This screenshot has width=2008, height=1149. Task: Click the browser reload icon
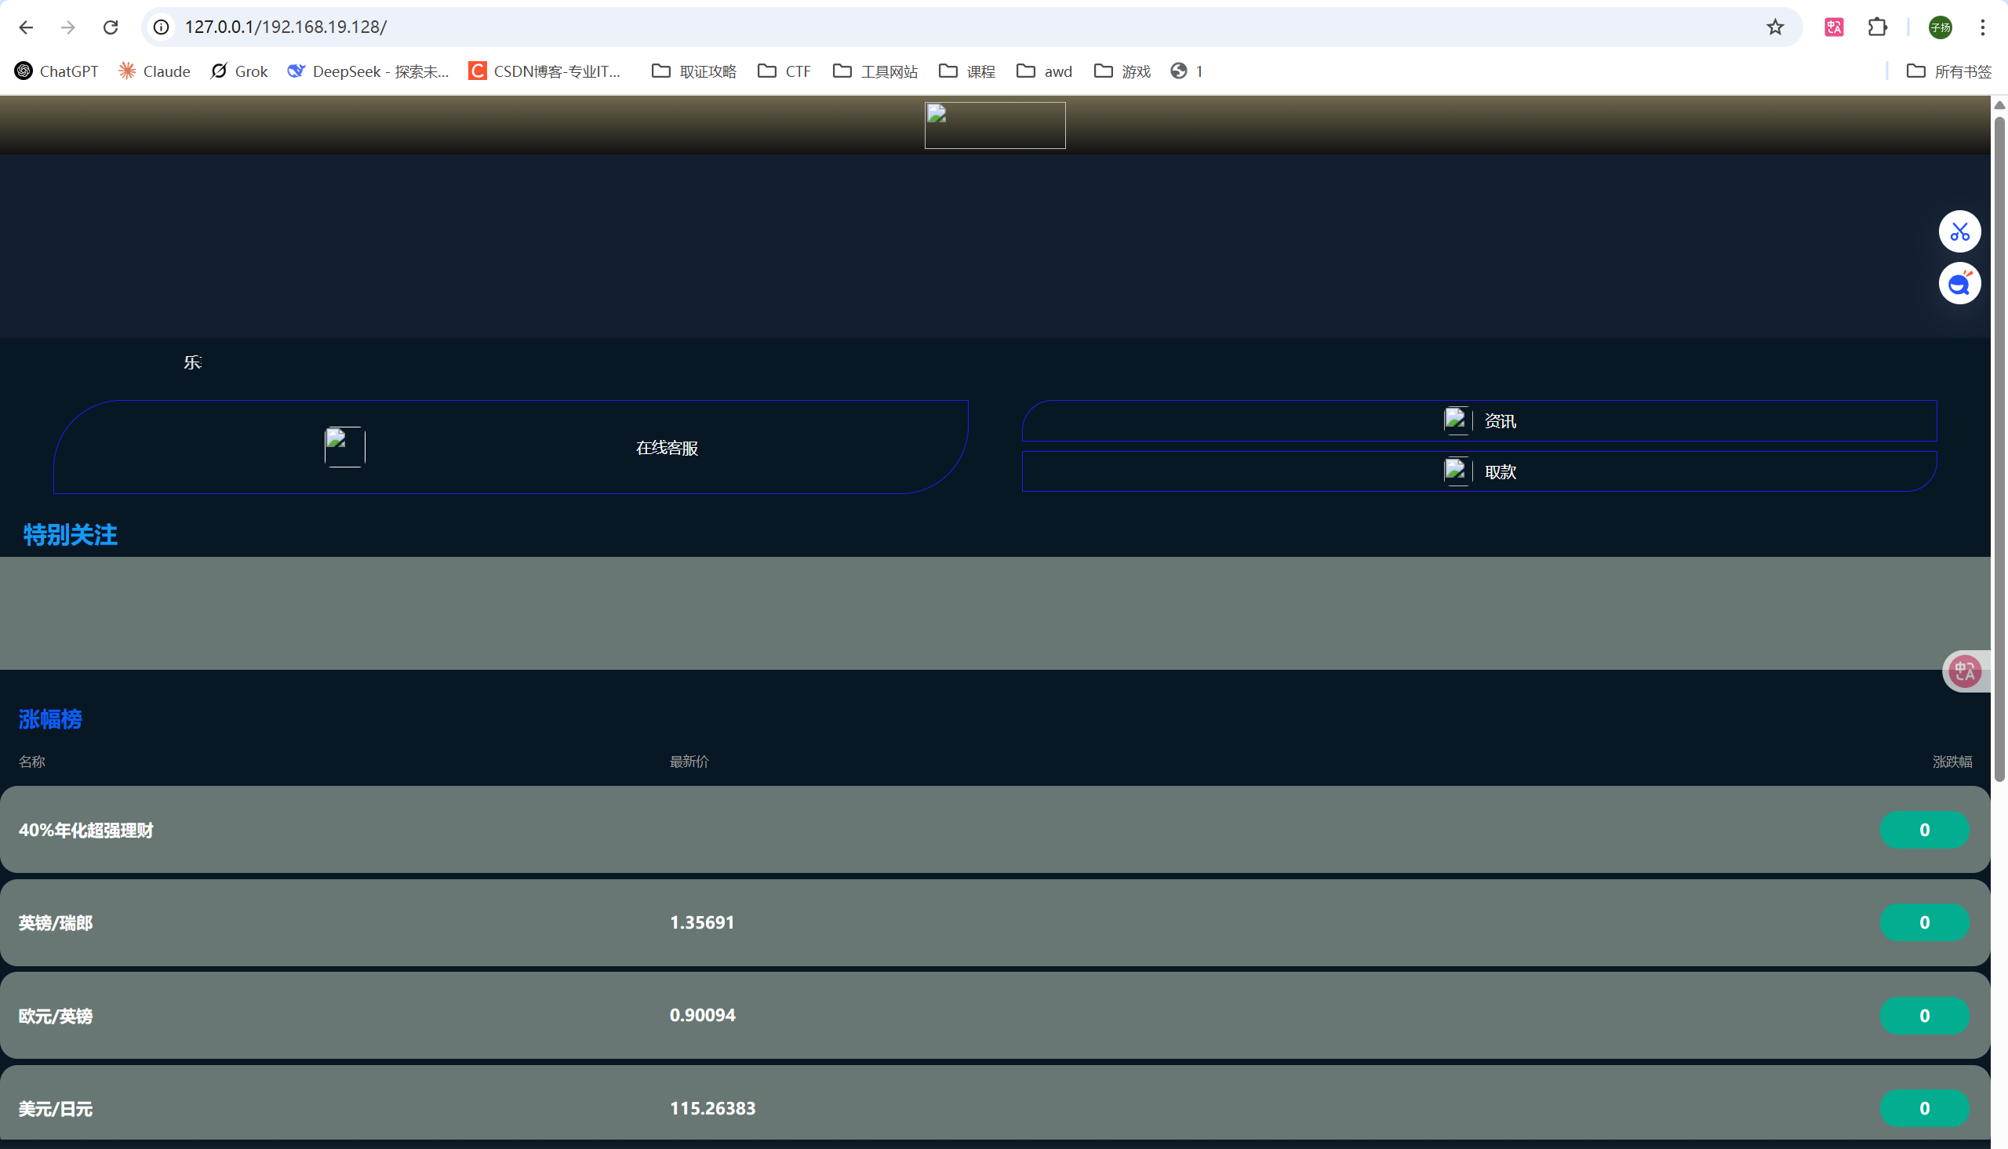(111, 27)
